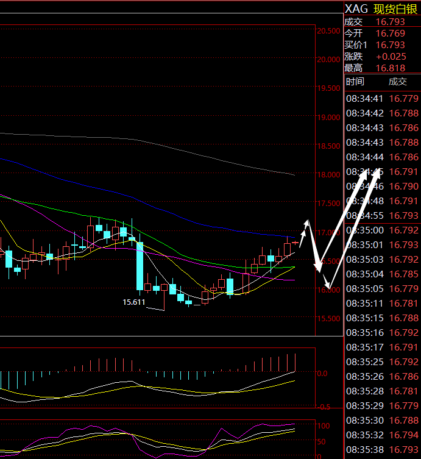Select the tick row at 08:34:41

tap(383, 99)
